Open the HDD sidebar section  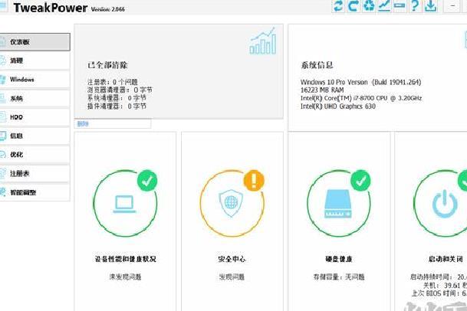click(x=35, y=117)
